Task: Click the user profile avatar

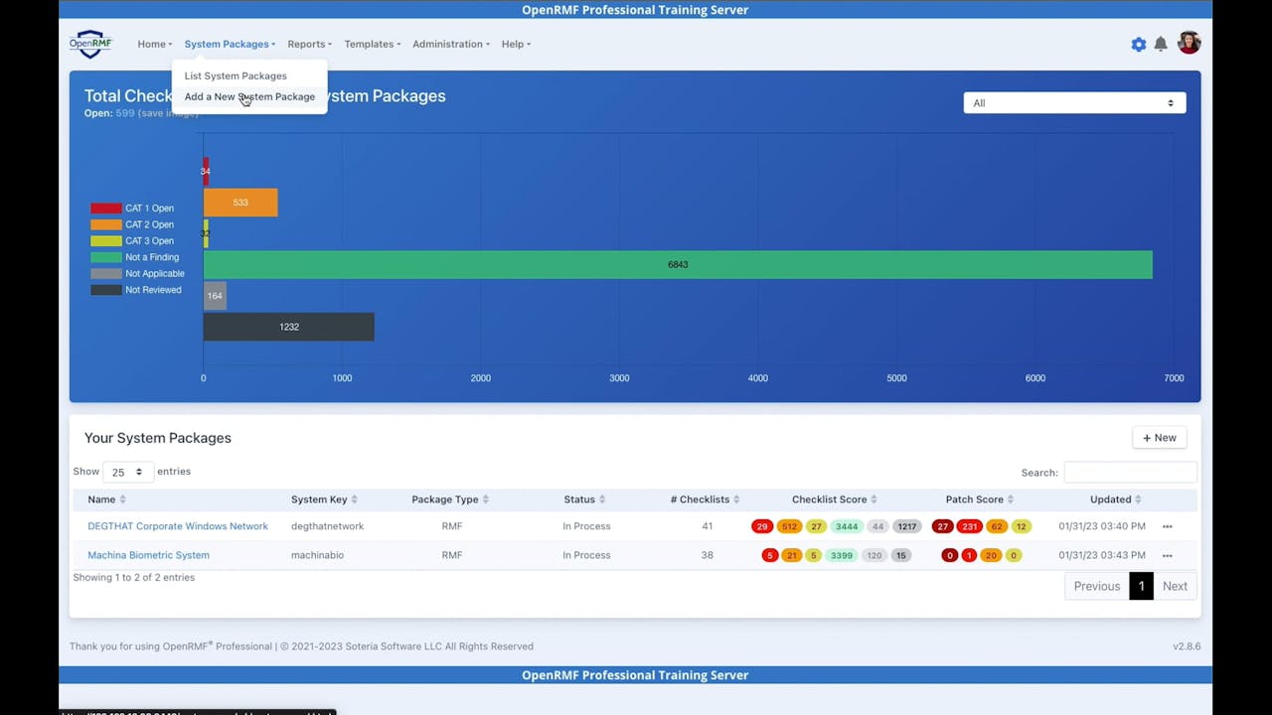Action: [1189, 43]
